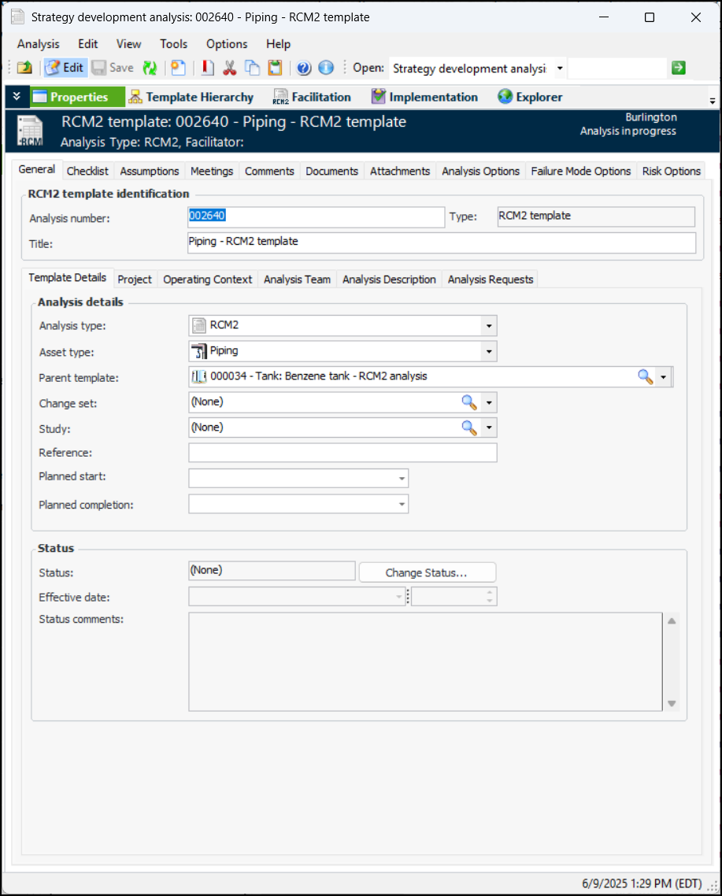Click the Piping asset type icon
The height and width of the screenshot is (896, 722).
(x=198, y=351)
